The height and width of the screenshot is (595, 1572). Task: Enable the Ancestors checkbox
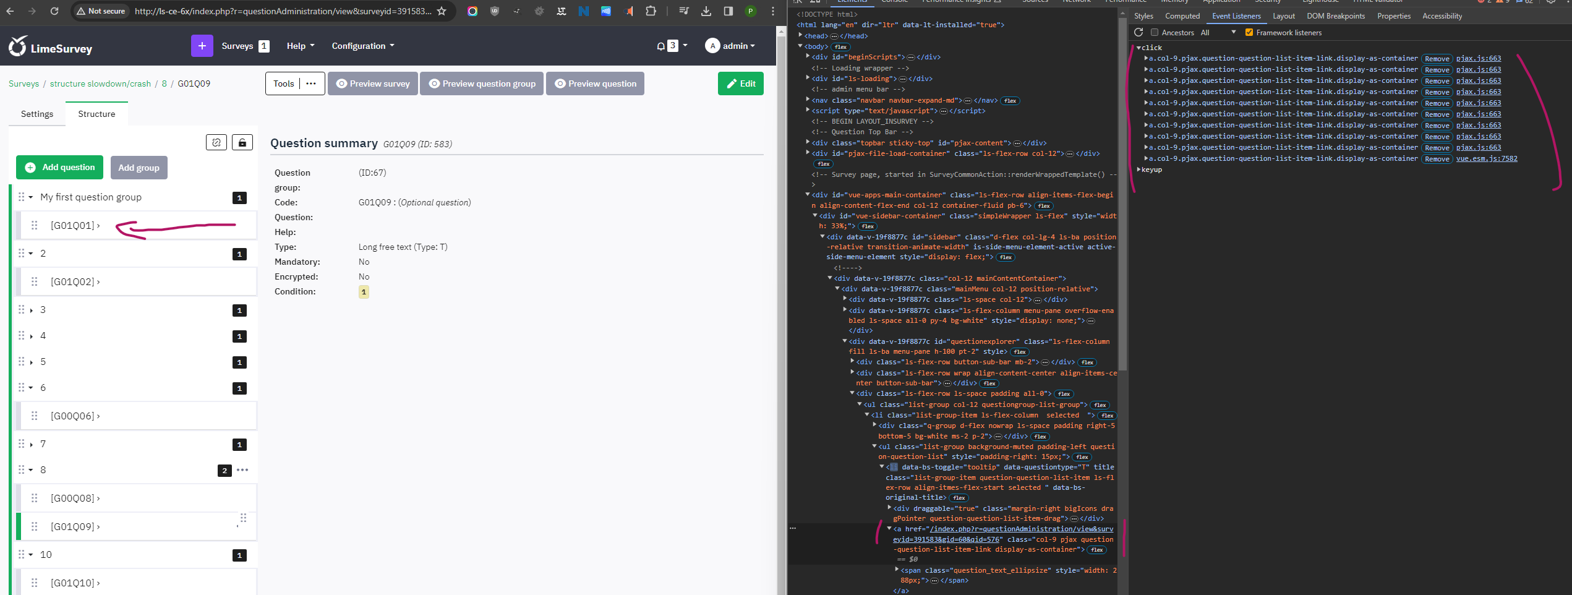click(1155, 32)
